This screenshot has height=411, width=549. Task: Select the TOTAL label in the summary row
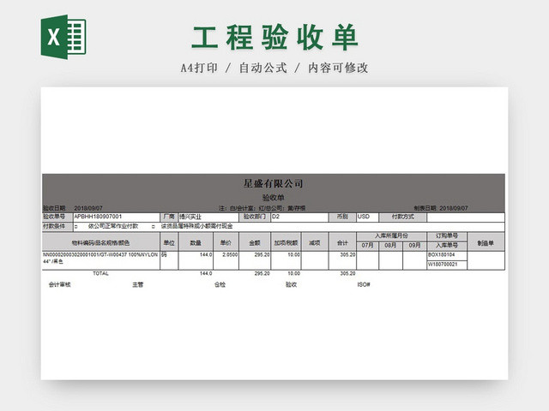tap(100, 274)
